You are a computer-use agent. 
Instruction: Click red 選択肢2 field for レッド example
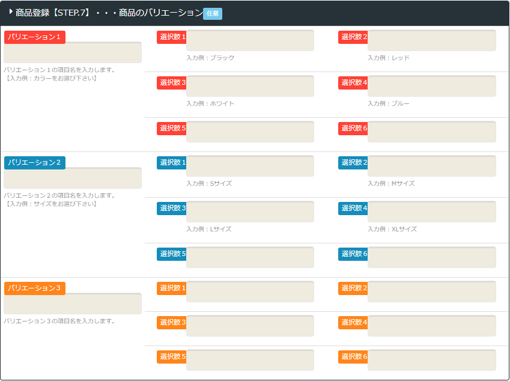[431, 41]
